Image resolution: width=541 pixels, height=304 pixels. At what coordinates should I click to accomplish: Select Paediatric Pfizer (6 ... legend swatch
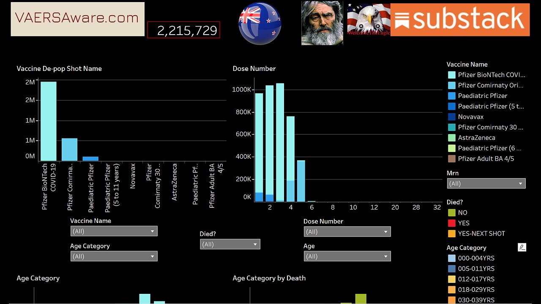tap(452, 148)
